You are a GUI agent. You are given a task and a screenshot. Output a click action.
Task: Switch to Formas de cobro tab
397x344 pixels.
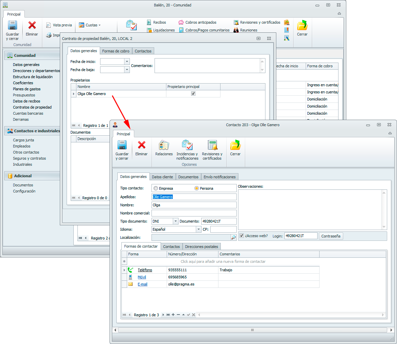point(116,51)
